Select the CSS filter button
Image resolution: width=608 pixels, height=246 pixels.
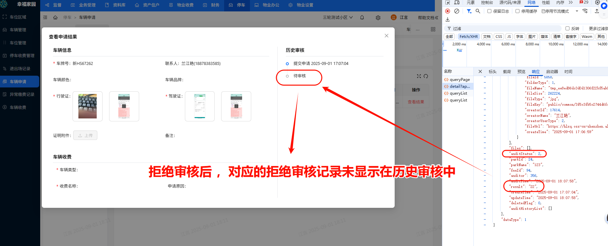pos(499,37)
